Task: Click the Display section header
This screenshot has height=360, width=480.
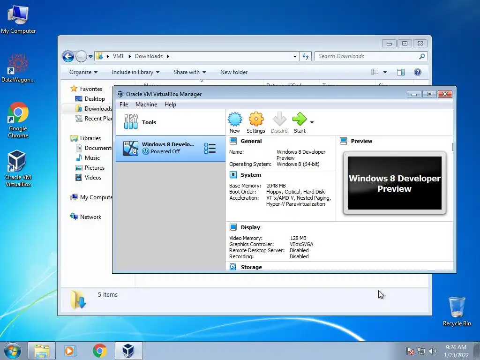Action: coord(250,227)
